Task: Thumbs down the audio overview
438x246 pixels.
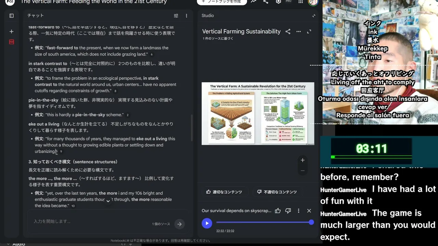Action: 288,211
